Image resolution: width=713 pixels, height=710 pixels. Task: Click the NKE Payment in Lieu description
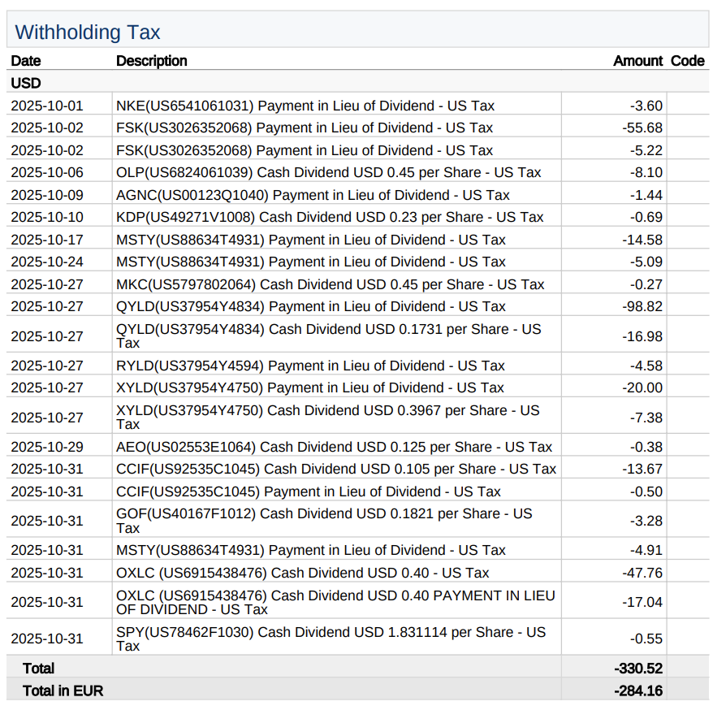coord(305,106)
